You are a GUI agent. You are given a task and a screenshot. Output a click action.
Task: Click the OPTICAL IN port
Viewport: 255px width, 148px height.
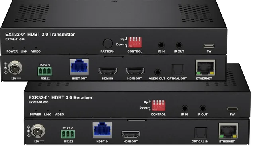coord(201,133)
